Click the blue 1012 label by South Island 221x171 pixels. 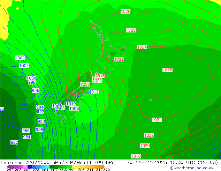94,92
